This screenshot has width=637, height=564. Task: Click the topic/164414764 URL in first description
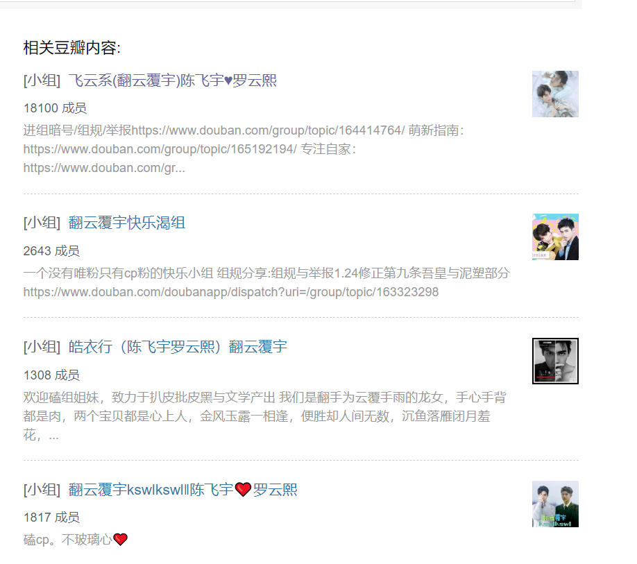[268, 130]
